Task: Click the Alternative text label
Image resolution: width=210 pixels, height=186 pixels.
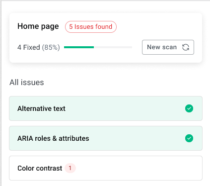Action: point(41,108)
